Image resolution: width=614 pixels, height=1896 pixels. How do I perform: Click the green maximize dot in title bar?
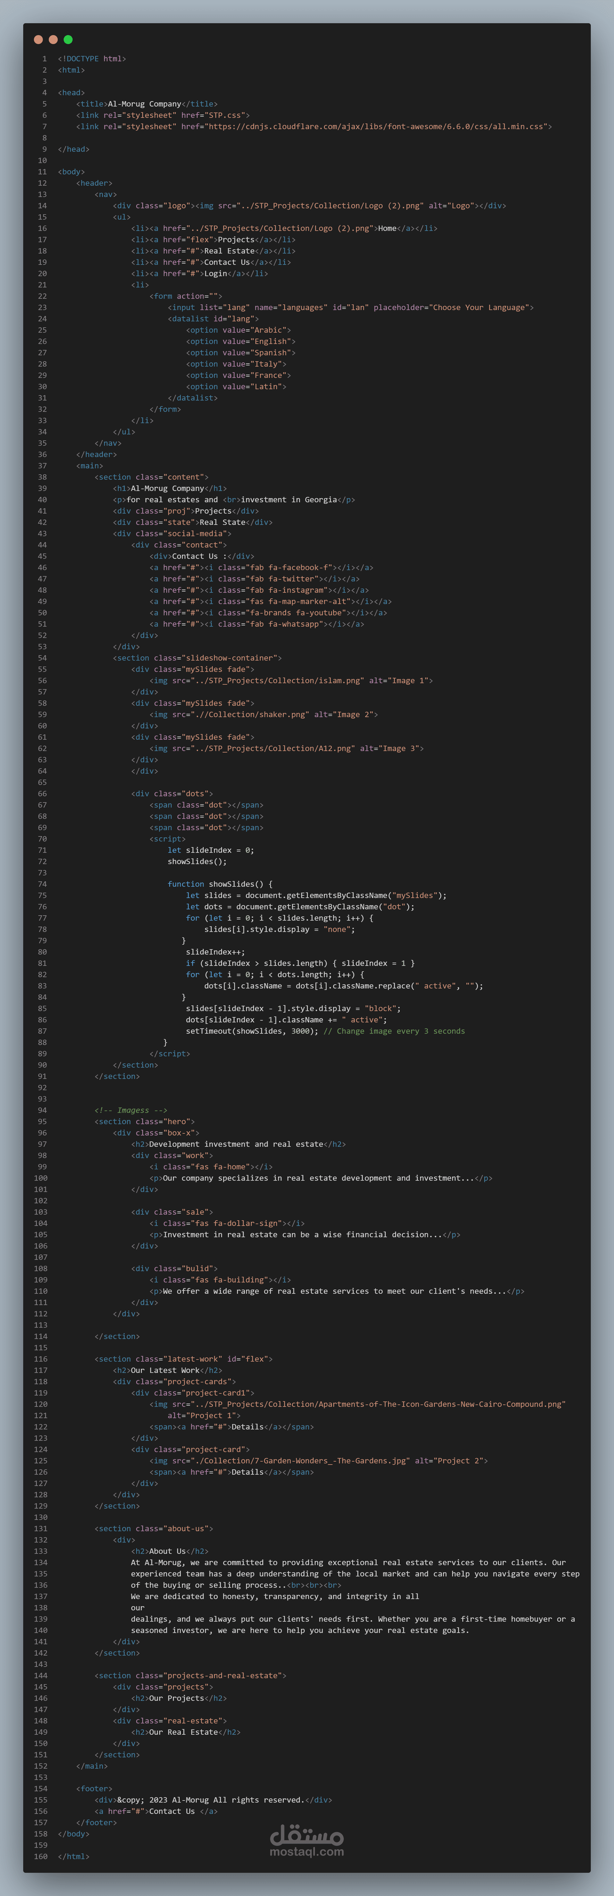tap(68, 40)
